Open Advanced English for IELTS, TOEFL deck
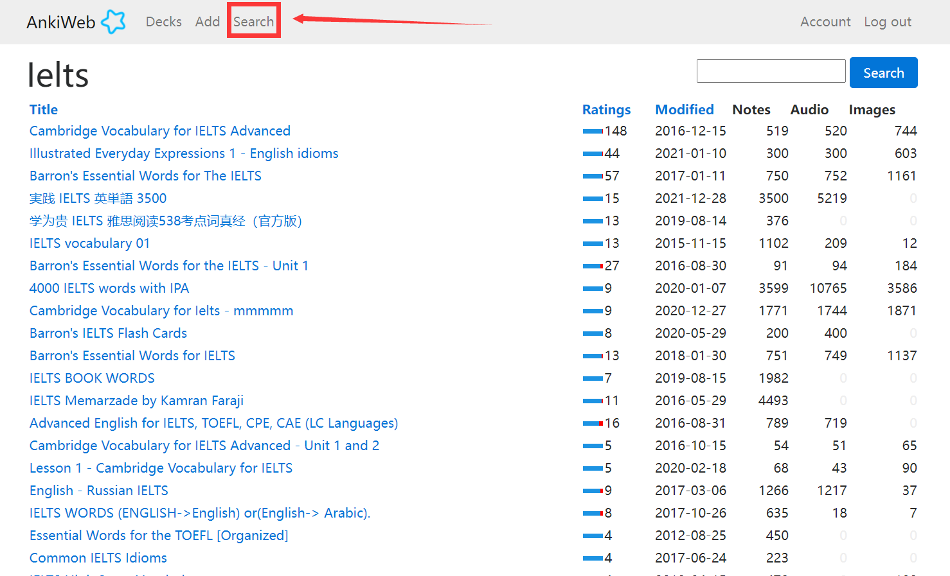The image size is (950, 576). pos(214,423)
